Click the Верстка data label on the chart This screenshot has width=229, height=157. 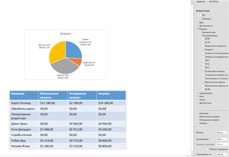(x=62, y=76)
